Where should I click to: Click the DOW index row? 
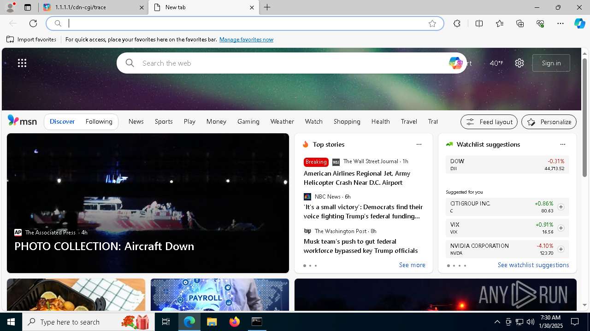click(x=507, y=165)
